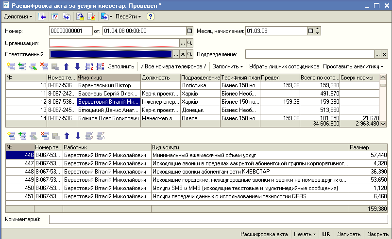This screenshot has width=392, height=239.
Task: Expand the Перейти dropdown menu
Action: [x=128, y=16]
